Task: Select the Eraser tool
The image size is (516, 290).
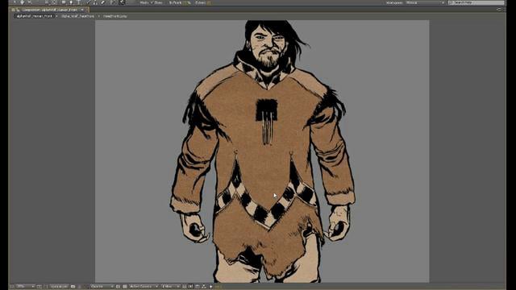Action: (x=102, y=2)
